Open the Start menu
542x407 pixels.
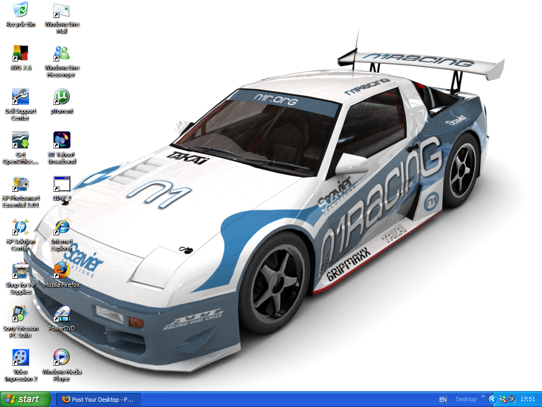click(x=25, y=400)
